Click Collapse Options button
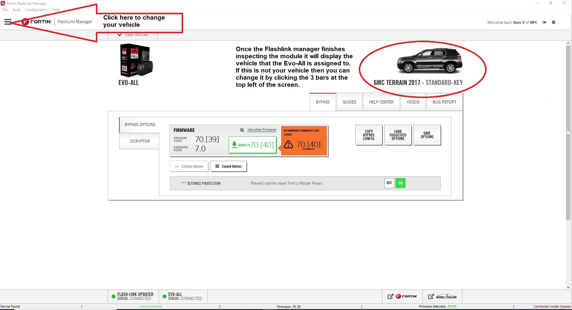Image resolution: width=572 pixels, height=310 pixels. pos(189,166)
